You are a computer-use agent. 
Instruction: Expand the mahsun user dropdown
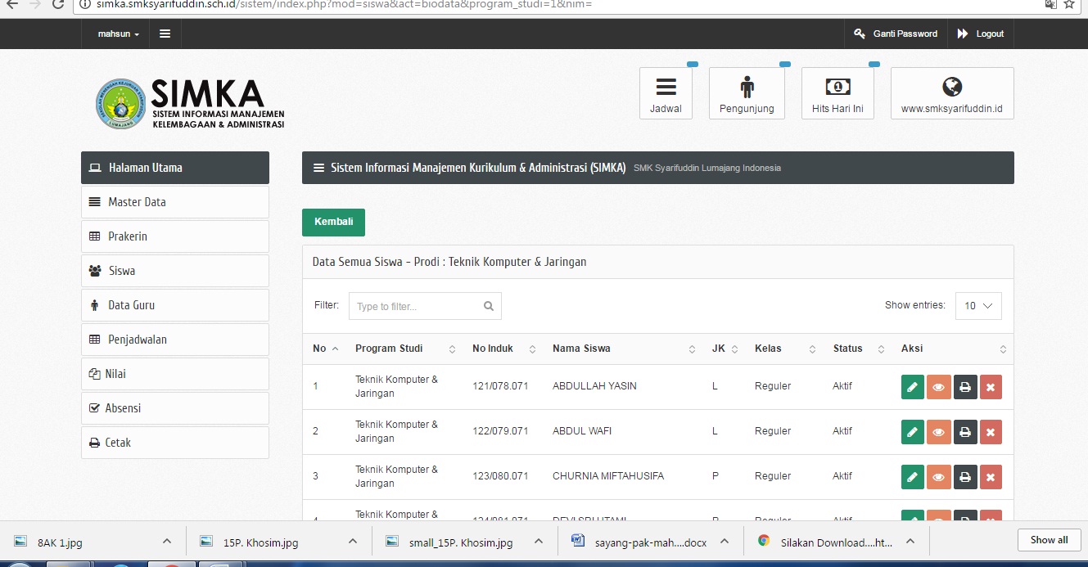pos(119,34)
